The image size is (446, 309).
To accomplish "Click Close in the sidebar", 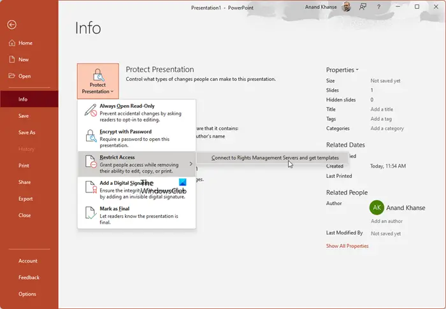I will (x=29, y=215).
